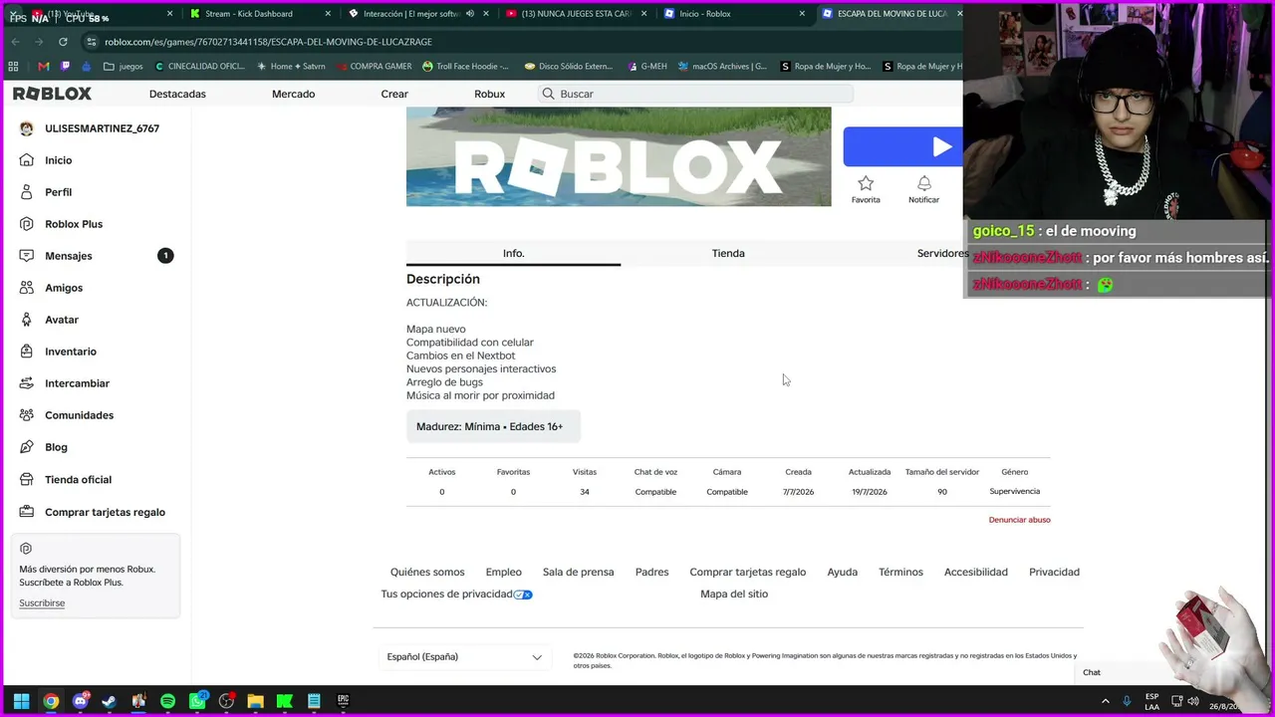Screen dimensions: 1275x717
Task: Show hidden system tray icons
Action: [x=1105, y=701]
